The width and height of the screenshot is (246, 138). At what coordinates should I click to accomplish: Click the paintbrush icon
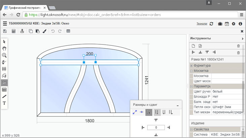[44, 31]
